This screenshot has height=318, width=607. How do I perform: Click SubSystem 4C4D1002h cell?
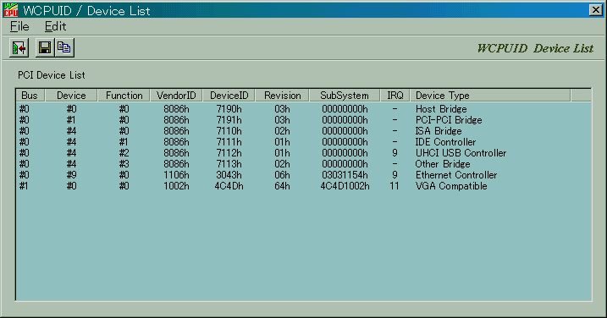[x=345, y=186]
